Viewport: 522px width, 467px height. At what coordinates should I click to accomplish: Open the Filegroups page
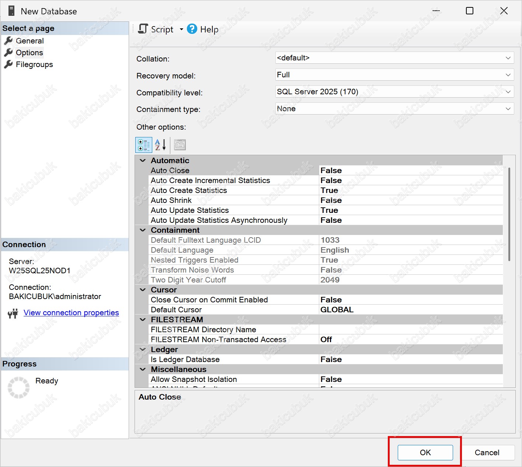click(34, 64)
